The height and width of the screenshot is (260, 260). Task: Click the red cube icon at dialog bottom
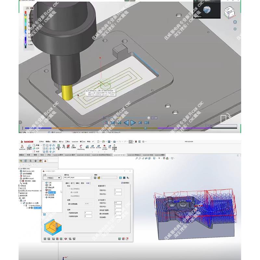pos(66,239)
